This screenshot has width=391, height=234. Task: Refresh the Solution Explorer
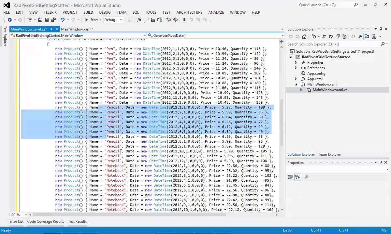pyautogui.click(x=331, y=37)
